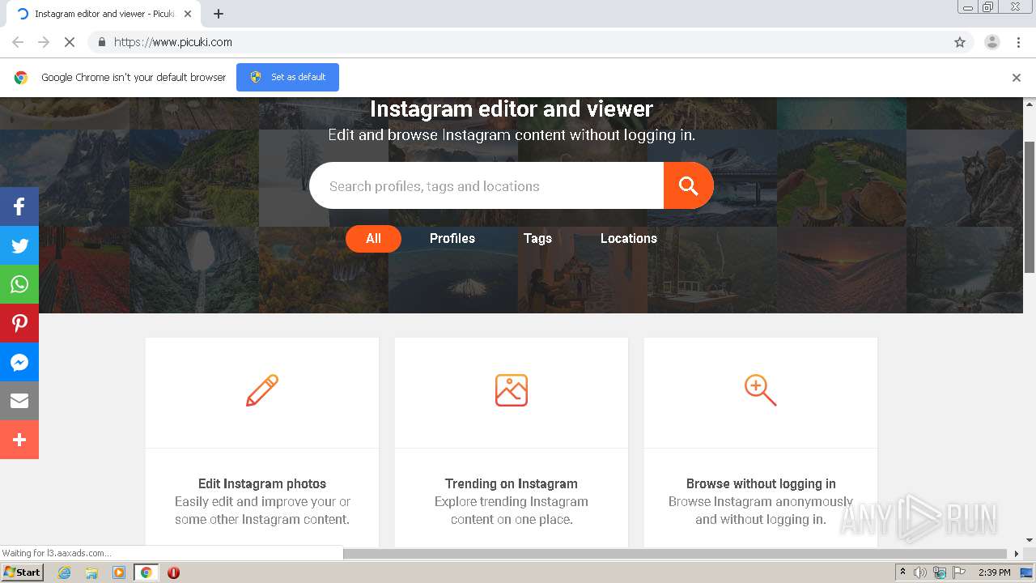Share page via Facebook sidebar icon
The width and height of the screenshot is (1036, 583).
[x=19, y=206]
